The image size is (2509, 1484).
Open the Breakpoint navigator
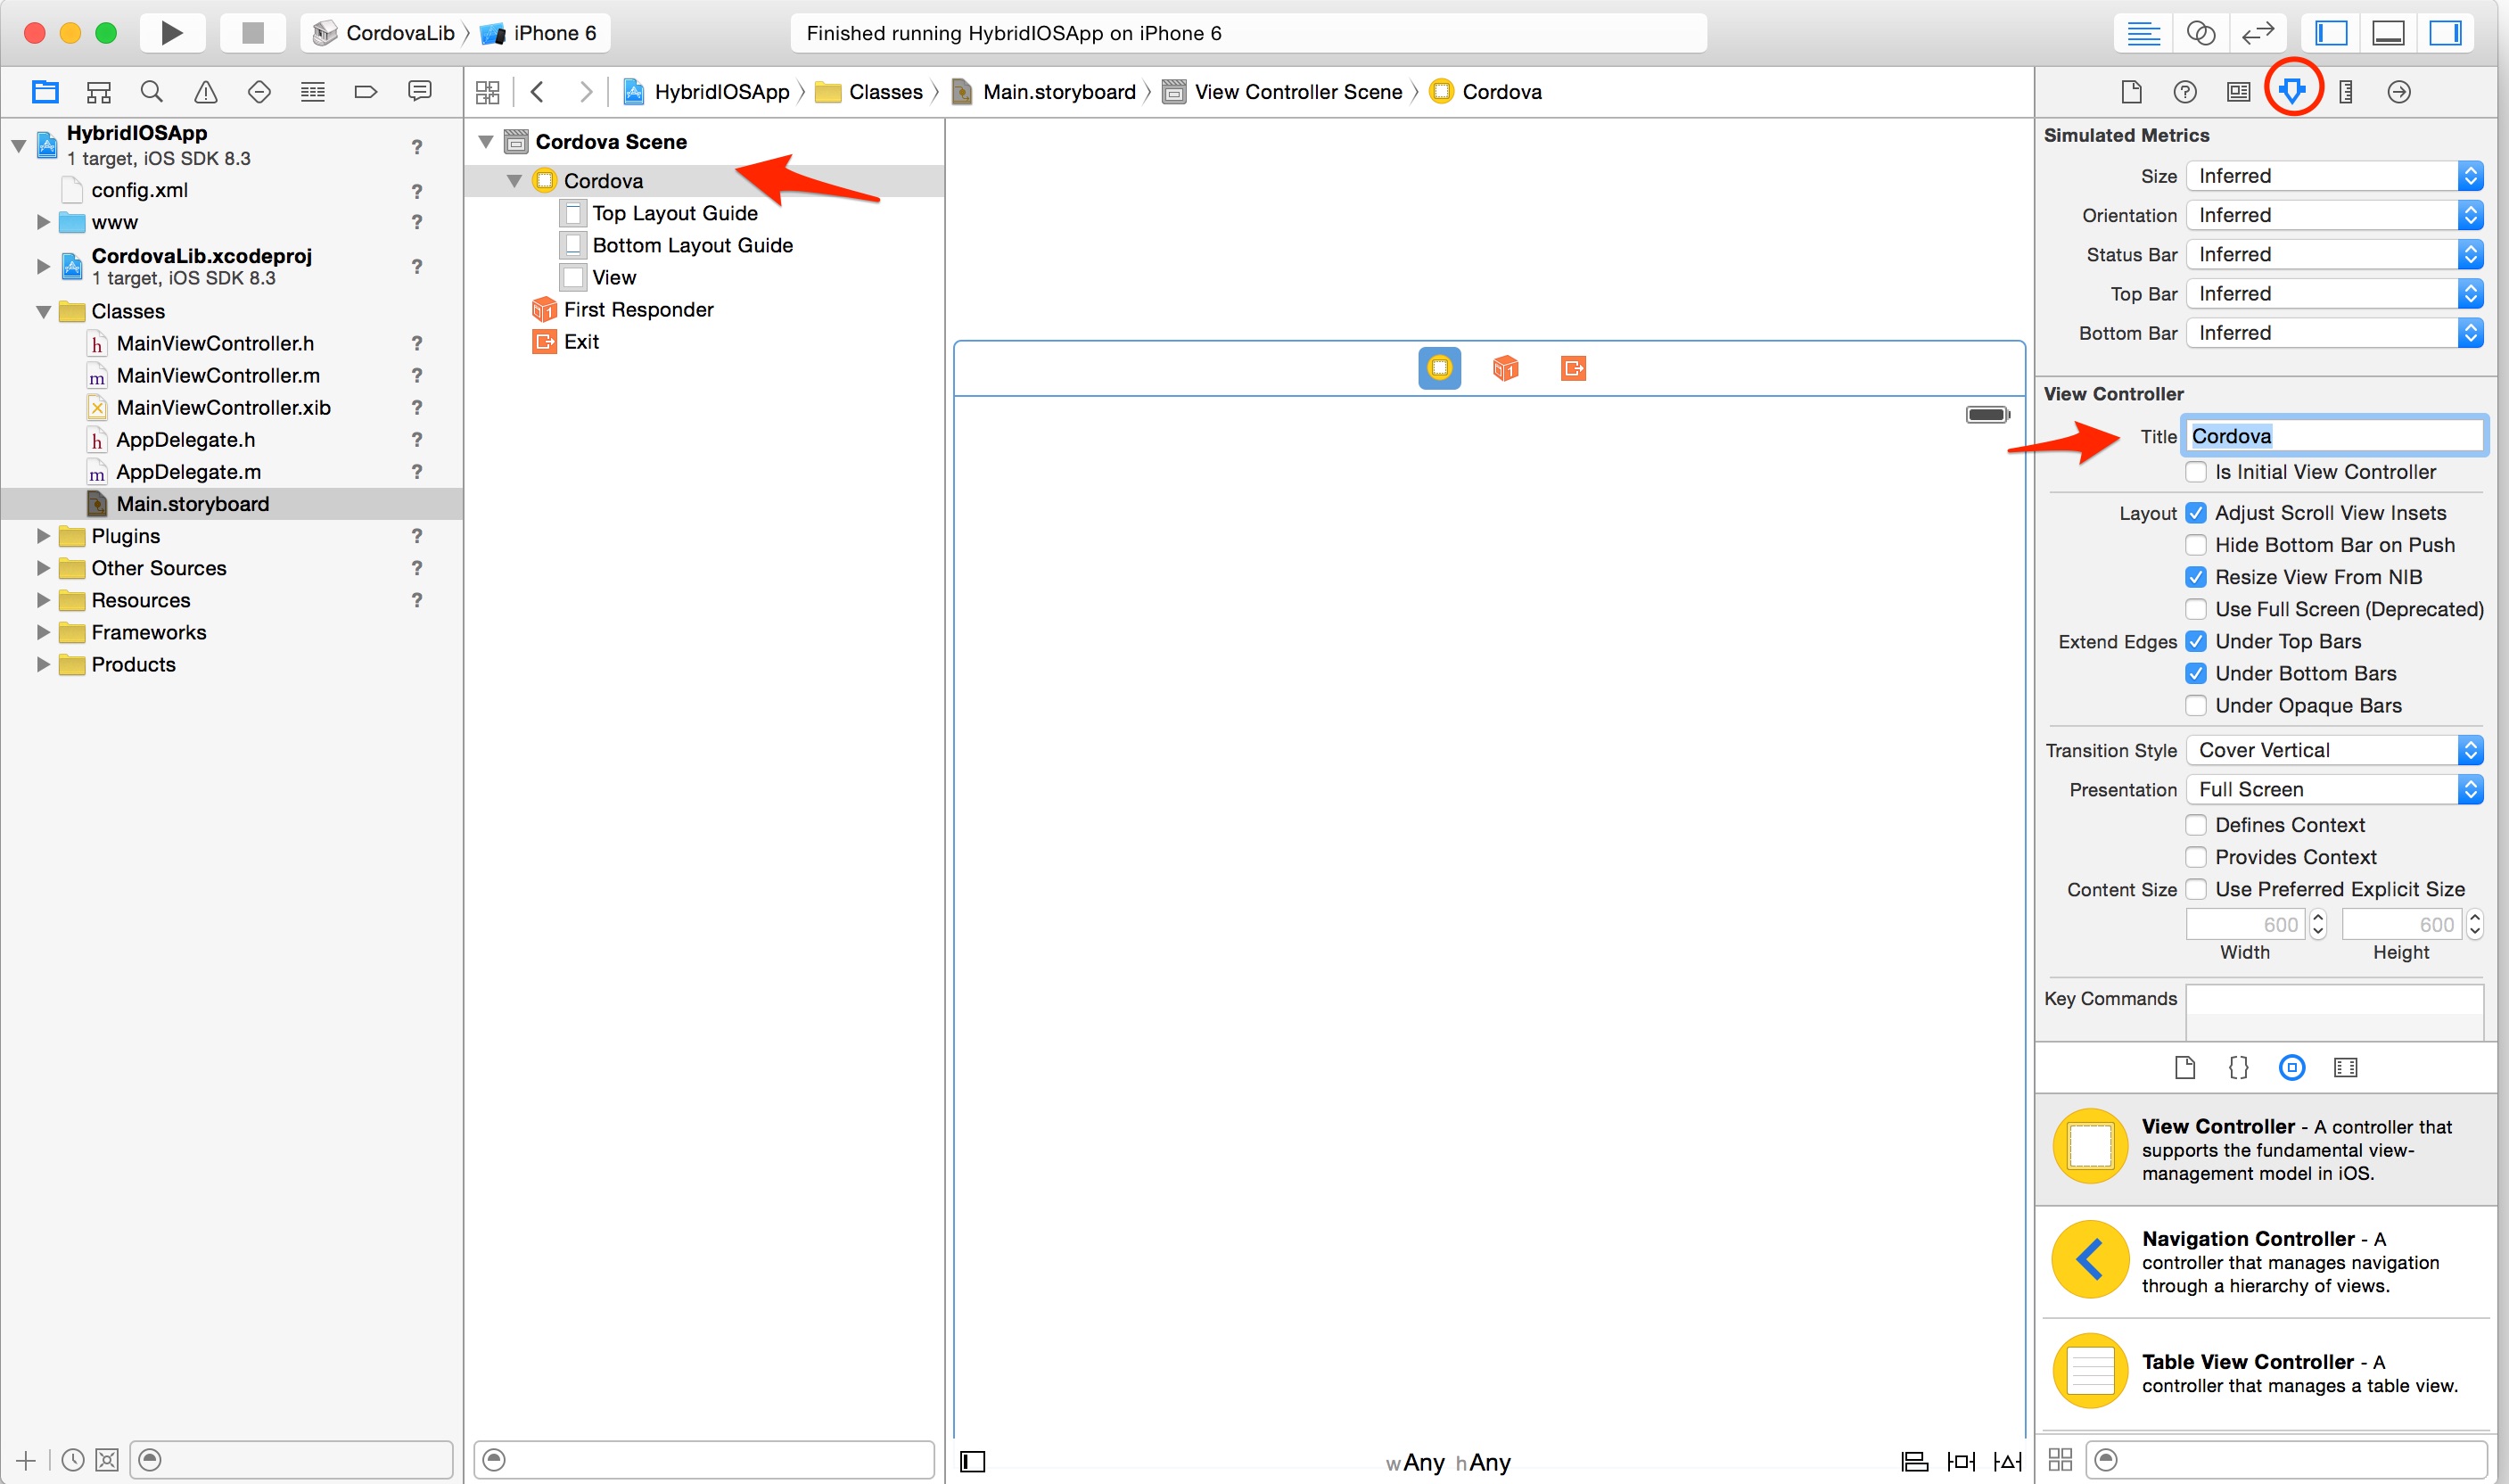point(366,92)
